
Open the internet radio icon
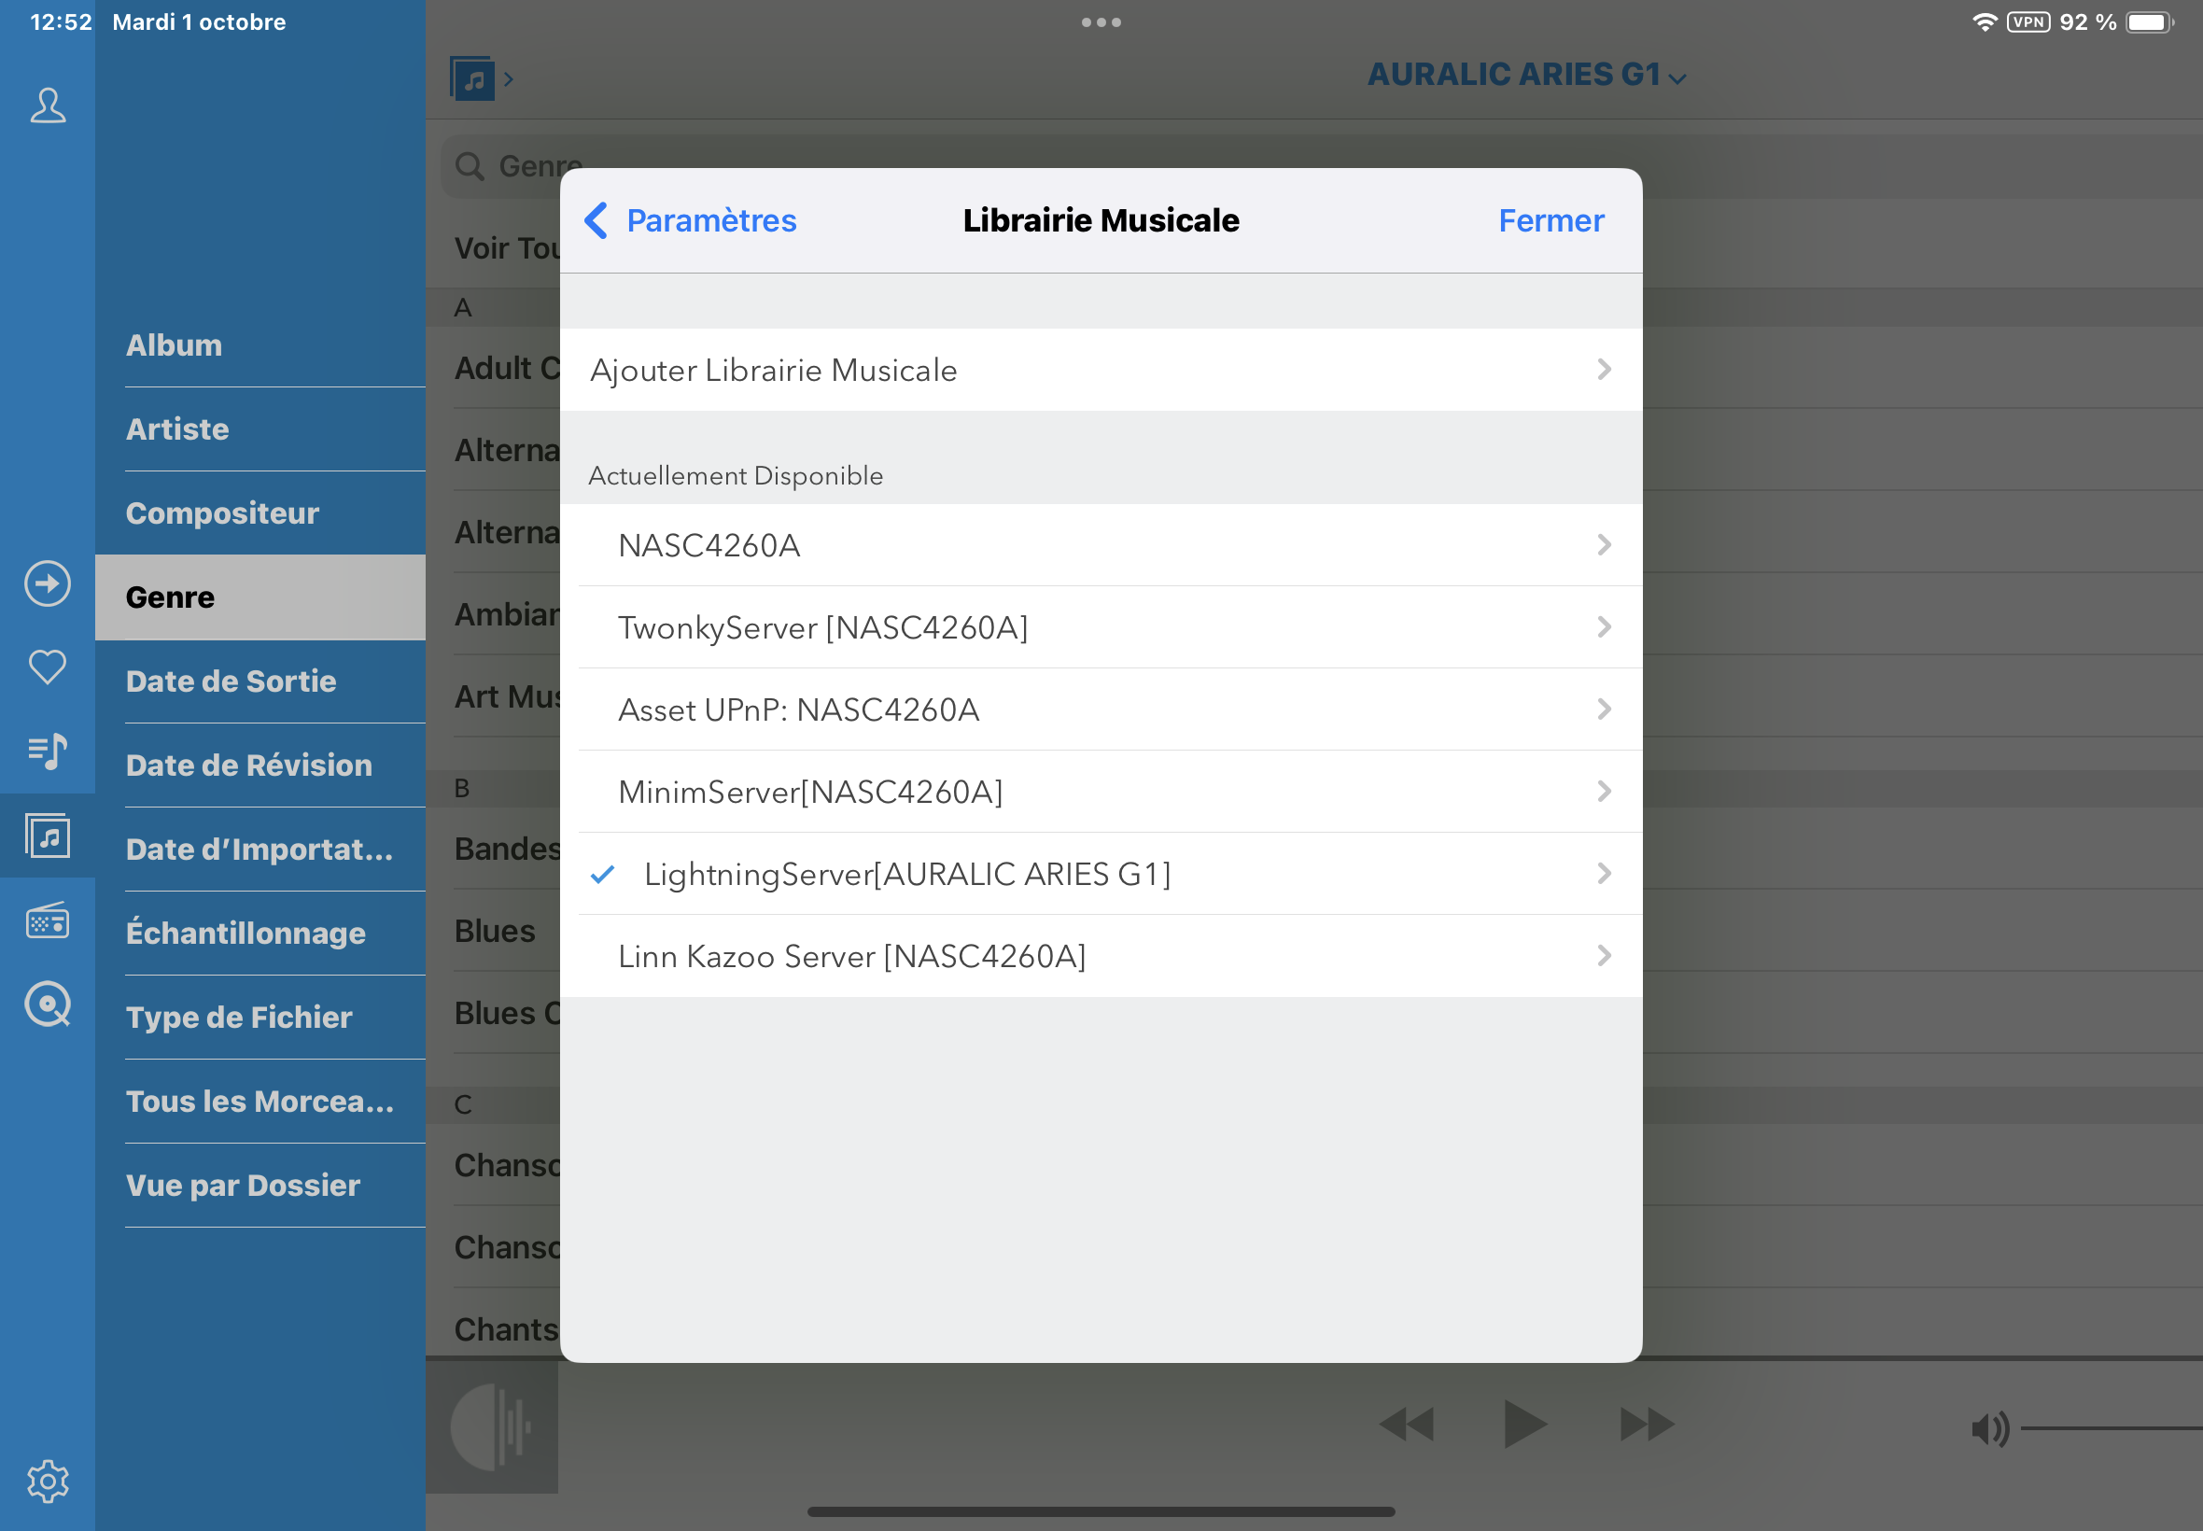48,920
